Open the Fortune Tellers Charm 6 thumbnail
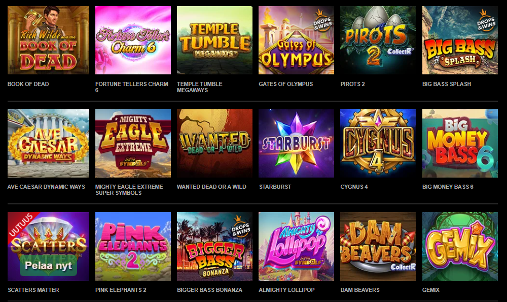 click(x=133, y=40)
